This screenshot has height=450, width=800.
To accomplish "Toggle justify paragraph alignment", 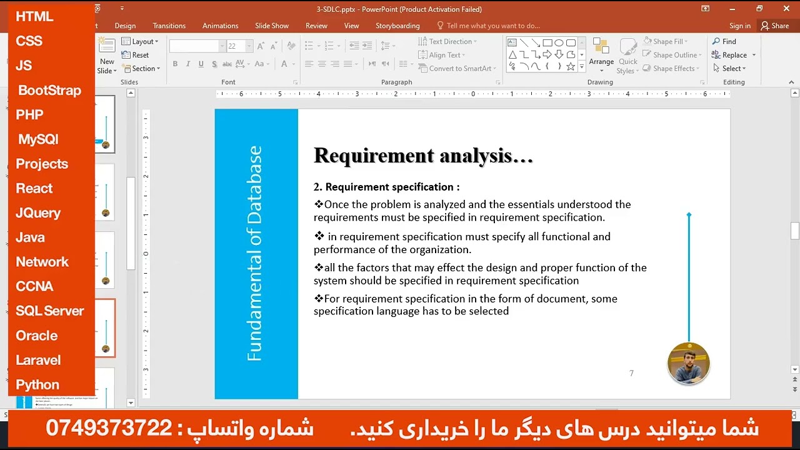I will (x=348, y=64).
